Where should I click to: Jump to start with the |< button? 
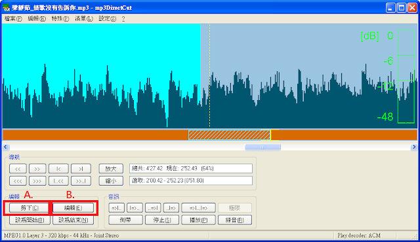point(58,169)
